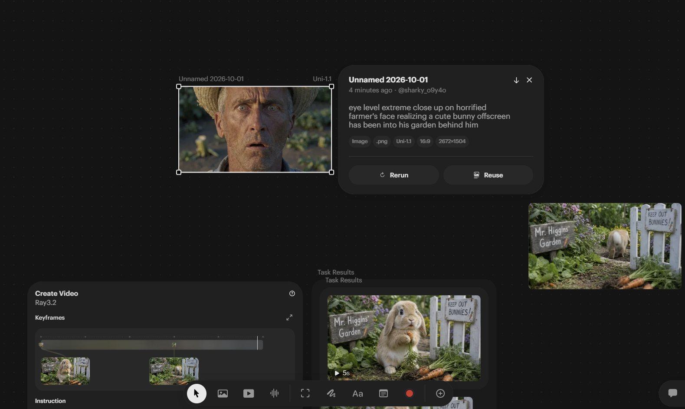Image resolution: width=685 pixels, height=409 pixels.
Task: Open the audio waveform tool
Action: (x=275, y=393)
